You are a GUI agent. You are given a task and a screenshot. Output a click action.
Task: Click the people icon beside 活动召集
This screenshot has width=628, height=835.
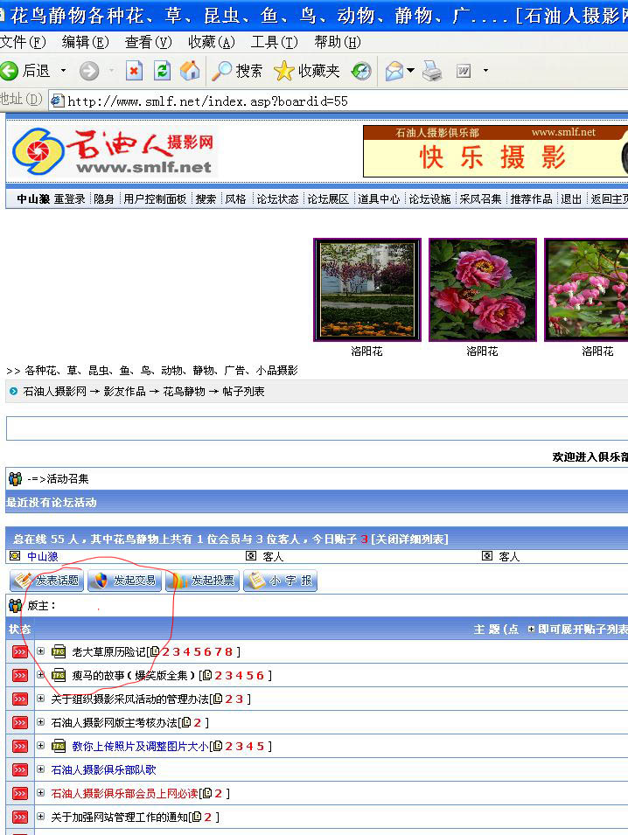16,479
